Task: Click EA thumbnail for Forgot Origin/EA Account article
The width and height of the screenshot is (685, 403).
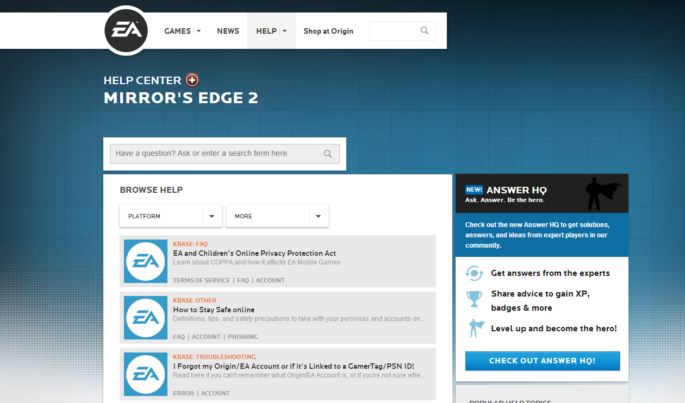Action: pos(146,374)
